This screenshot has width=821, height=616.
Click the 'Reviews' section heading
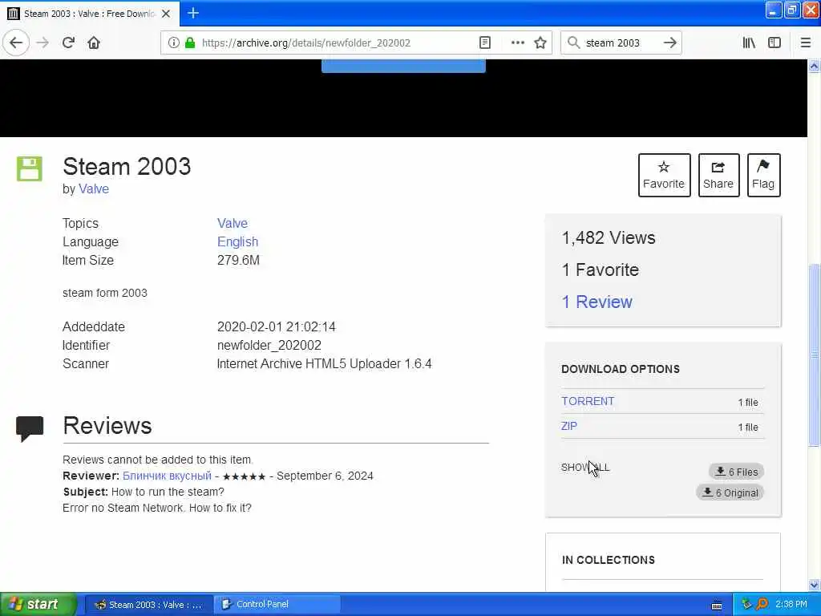107,425
